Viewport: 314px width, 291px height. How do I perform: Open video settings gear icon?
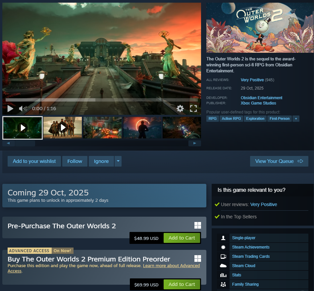[x=180, y=109]
